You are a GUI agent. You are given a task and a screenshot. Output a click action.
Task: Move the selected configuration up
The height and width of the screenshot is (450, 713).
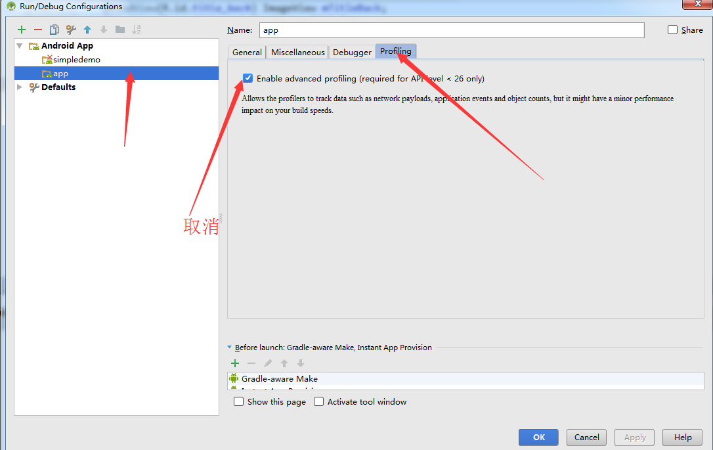point(87,29)
